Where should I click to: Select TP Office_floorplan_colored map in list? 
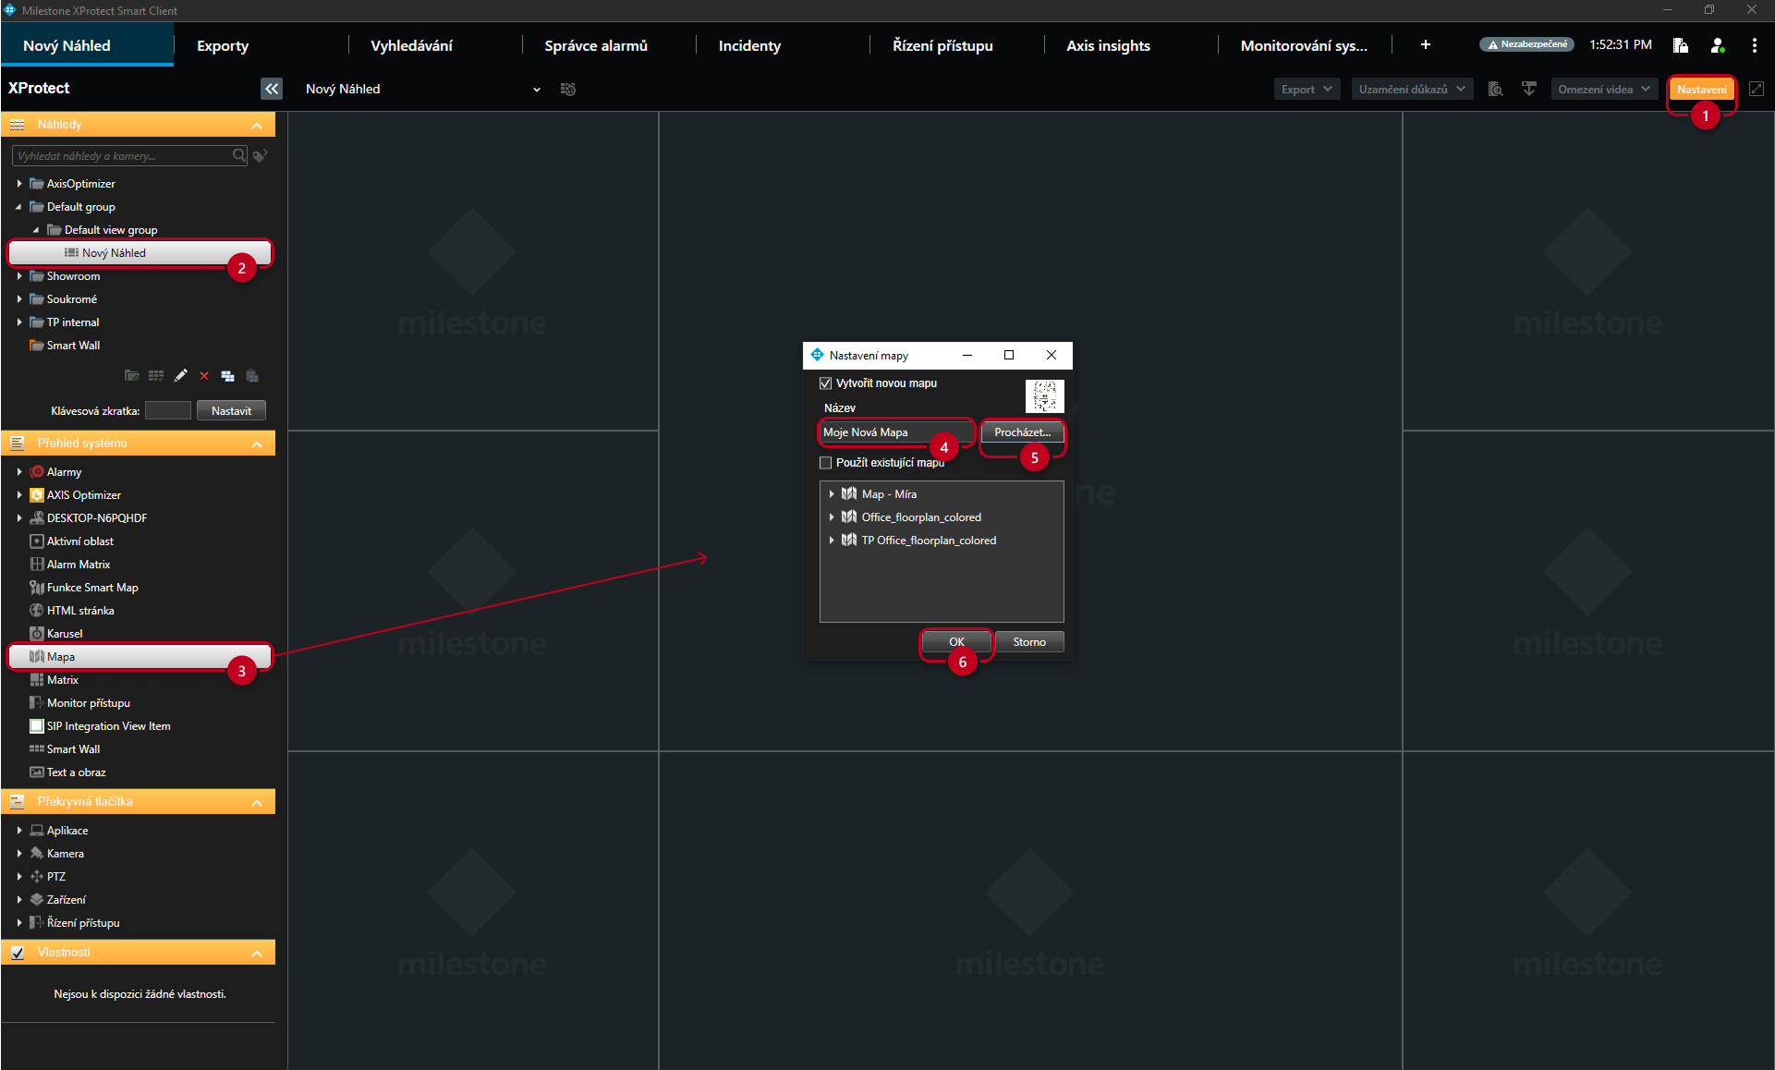pos(929,541)
